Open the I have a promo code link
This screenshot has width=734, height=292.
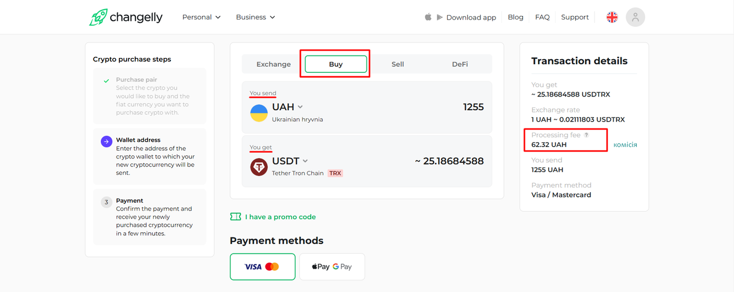[280, 217]
